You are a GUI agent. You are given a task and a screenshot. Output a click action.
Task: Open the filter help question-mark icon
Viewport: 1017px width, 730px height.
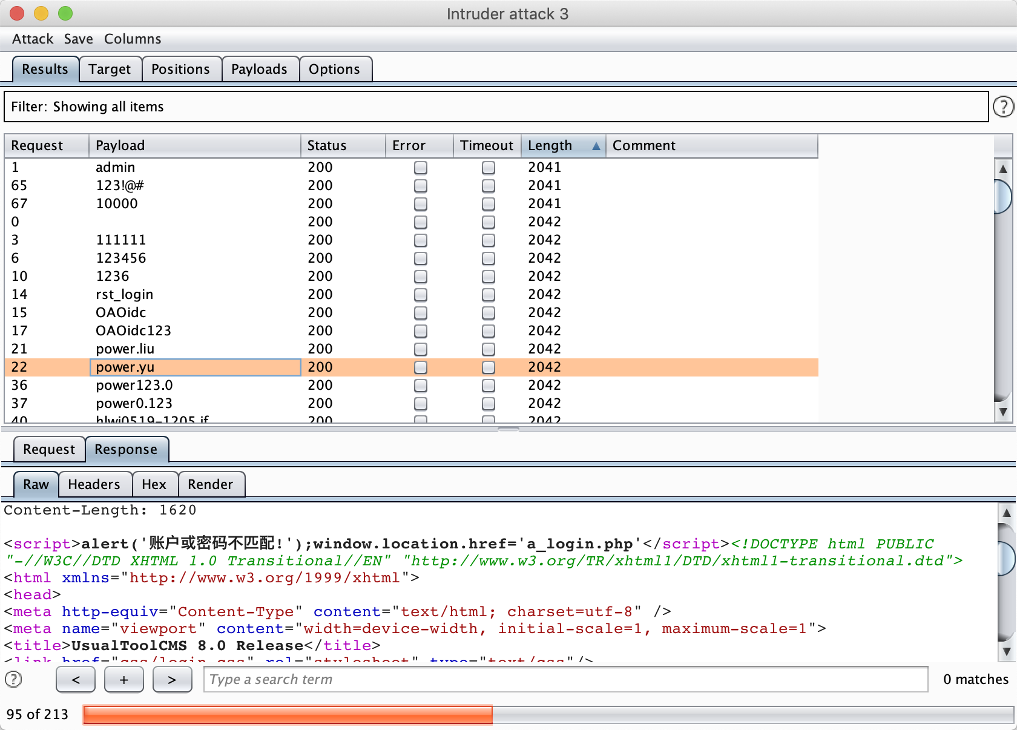1003,107
